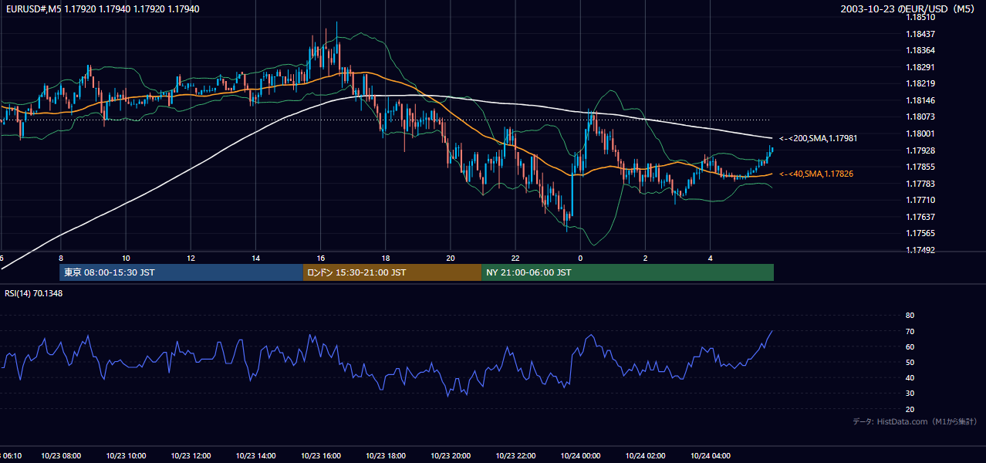Screen dimensions: 986x463
Task: Click hour label 0 below the price chart
Action: [580, 259]
